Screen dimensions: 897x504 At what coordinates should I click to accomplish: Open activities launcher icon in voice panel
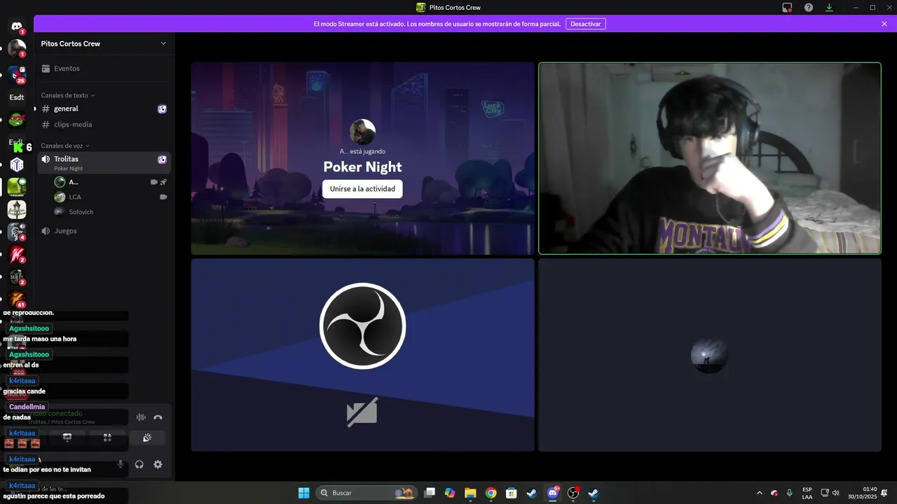click(x=107, y=437)
